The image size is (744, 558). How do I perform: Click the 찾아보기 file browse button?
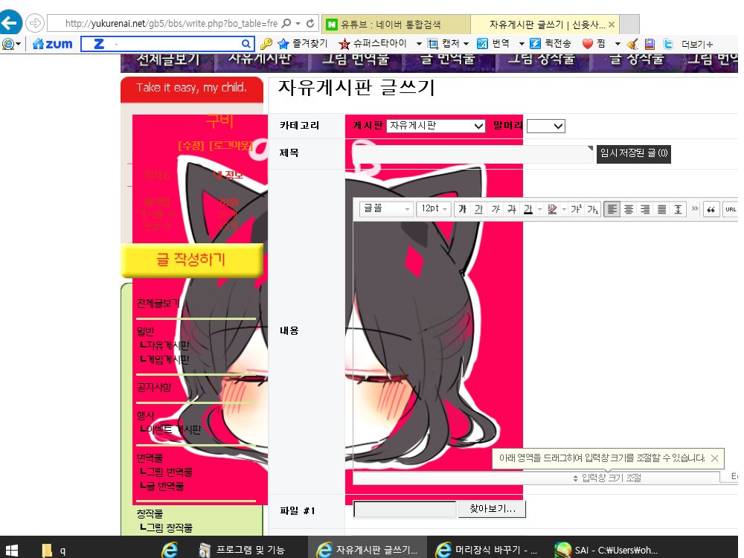pyautogui.click(x=492, y=509)
